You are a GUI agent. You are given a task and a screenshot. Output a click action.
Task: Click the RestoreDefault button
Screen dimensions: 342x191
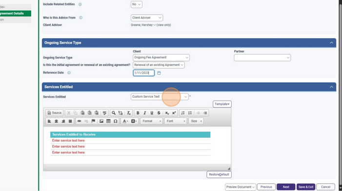pyautogui.click(x=219, y=174)
